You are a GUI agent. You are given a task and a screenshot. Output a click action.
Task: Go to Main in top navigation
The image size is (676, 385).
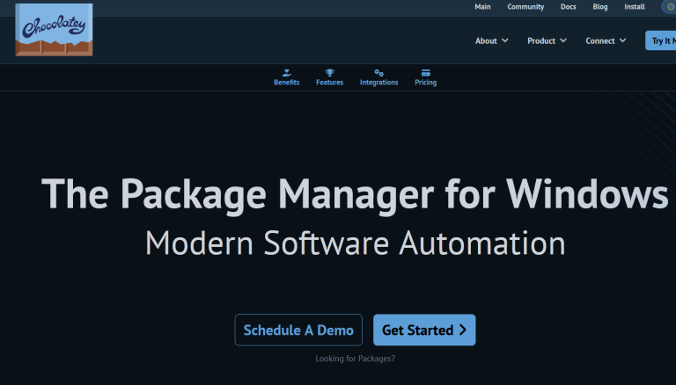pyautogui.click(x=482, y=7)
